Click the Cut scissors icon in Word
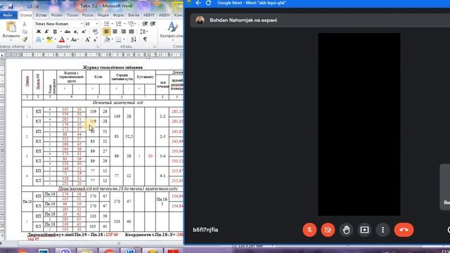Image resolution: width=450 pixels, height=253 pixels. (25, 25)
